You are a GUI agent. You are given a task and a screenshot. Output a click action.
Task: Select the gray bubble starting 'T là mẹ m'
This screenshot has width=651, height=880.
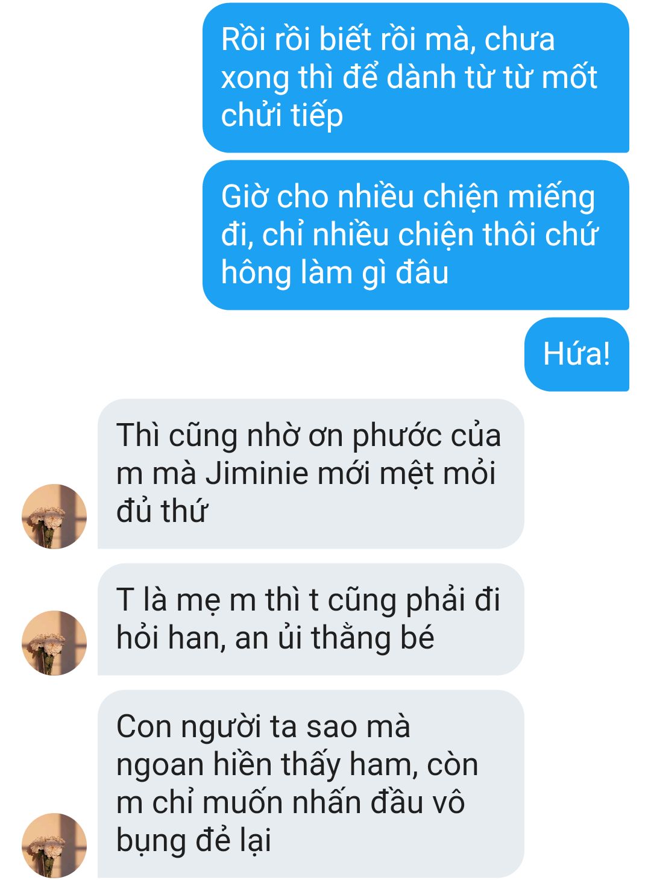pyautogui.click(x=311, y=619)
